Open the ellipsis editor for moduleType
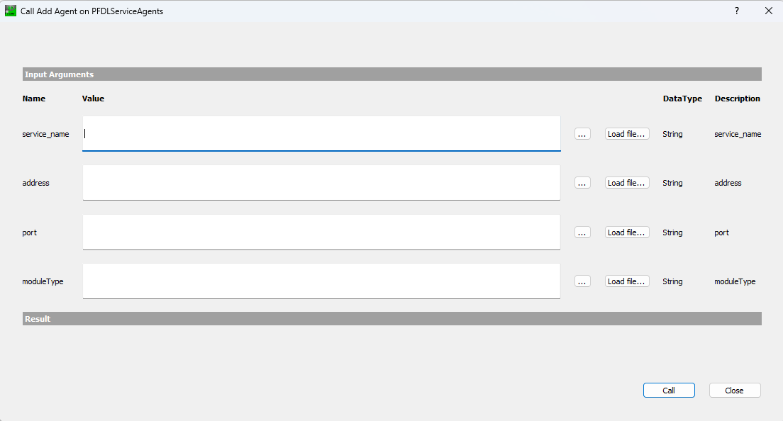Viewport: 783px width, 421px height. [x=582, y=281]
